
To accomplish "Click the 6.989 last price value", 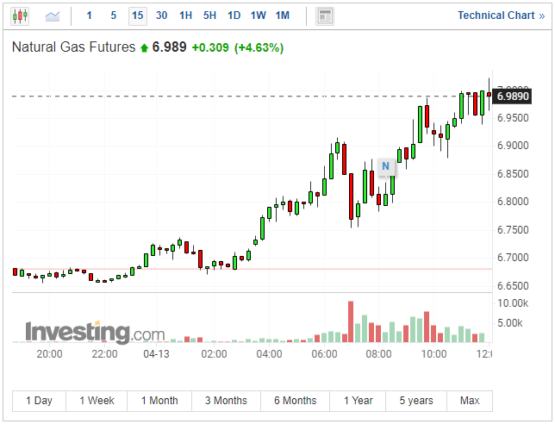I will (169, 47).
